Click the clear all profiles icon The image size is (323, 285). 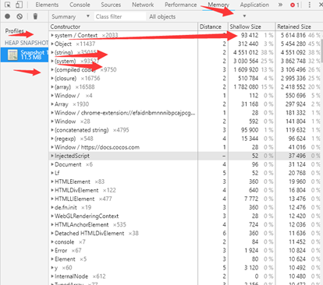coord(20,16)
